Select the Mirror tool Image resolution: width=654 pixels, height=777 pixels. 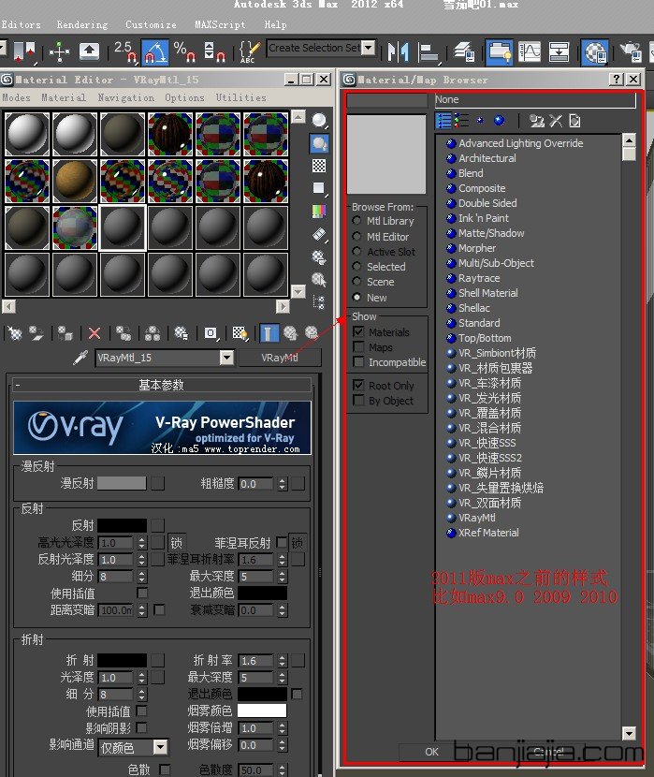(398, 51)
